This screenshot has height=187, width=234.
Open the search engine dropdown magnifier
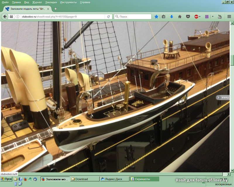click(117, 17)
